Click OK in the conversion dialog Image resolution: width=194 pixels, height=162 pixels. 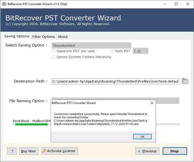point(142,136)
